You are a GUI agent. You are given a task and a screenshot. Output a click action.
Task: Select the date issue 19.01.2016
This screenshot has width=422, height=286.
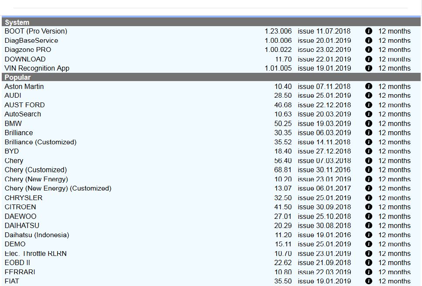click(324, 235)
